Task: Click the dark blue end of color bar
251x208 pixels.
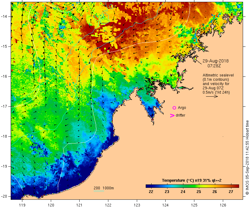Action: [x=147, y=186]
